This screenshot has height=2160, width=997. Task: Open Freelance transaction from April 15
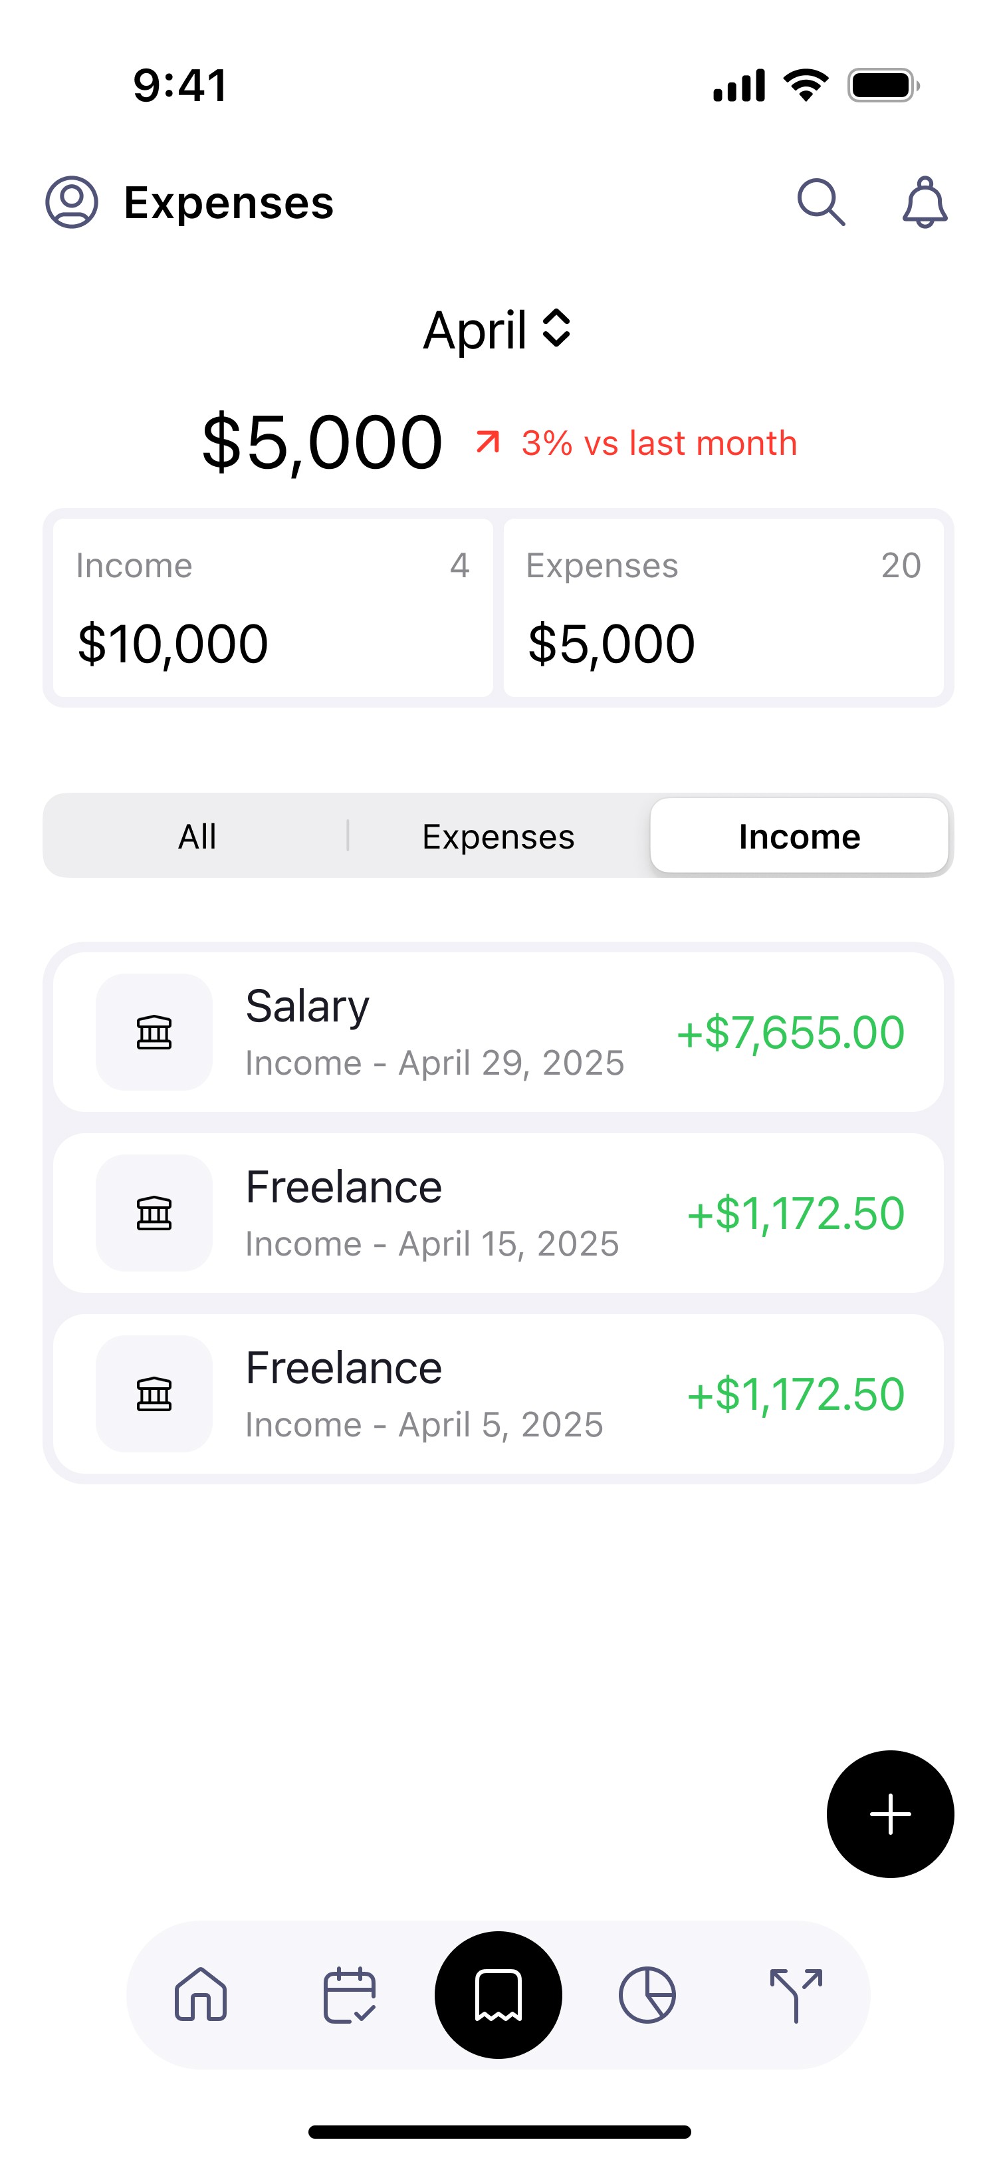coord(498,1213)
